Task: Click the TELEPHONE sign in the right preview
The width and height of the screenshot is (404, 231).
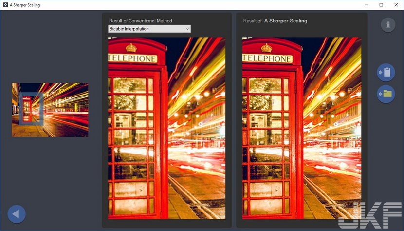Action: click(267, 58)
